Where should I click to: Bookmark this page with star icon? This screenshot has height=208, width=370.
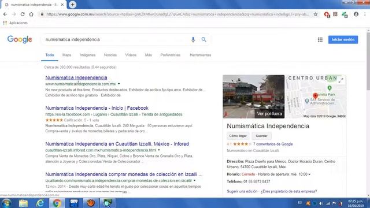click(316, 14)
